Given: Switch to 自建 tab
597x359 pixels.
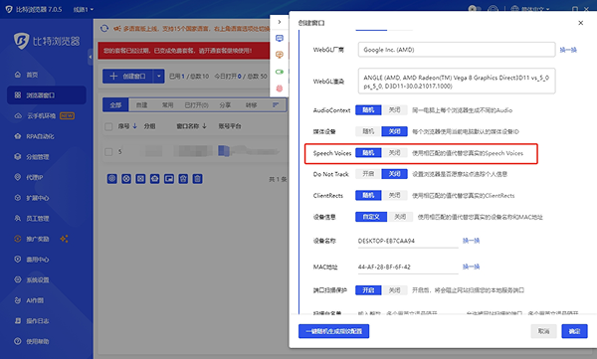Looking at the screenshot, I should [x=141, y=105].
